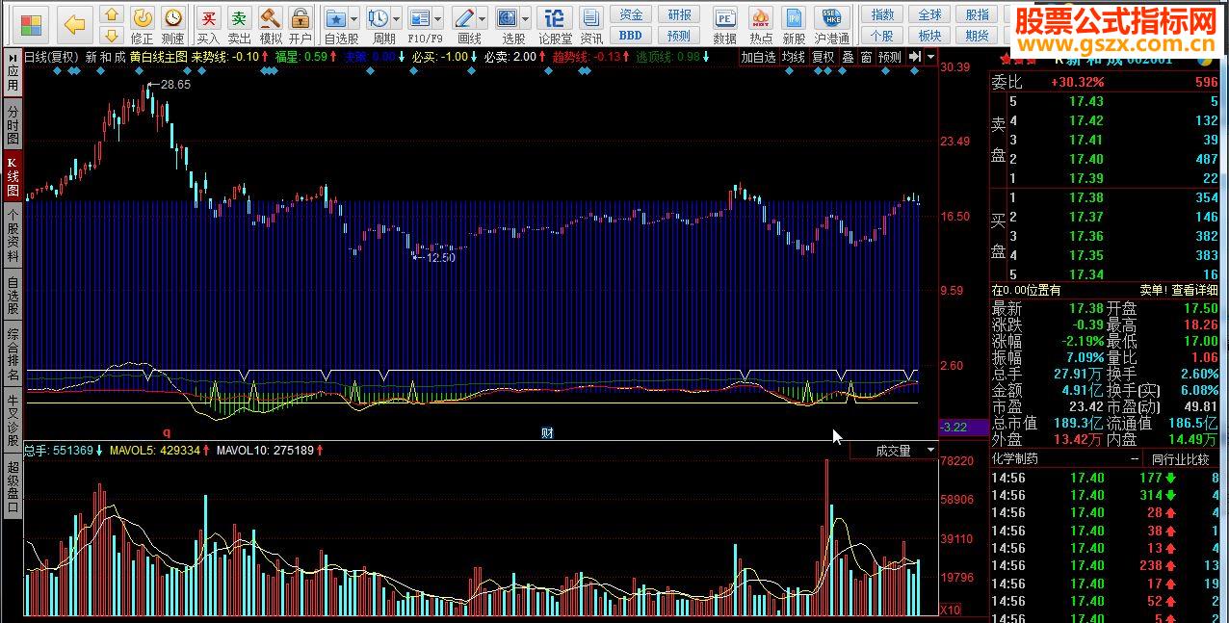The width and height of the screenshot is (1229, 623).
Task: Toggle the 复权 adjustment option
Action: click(823, 57)
